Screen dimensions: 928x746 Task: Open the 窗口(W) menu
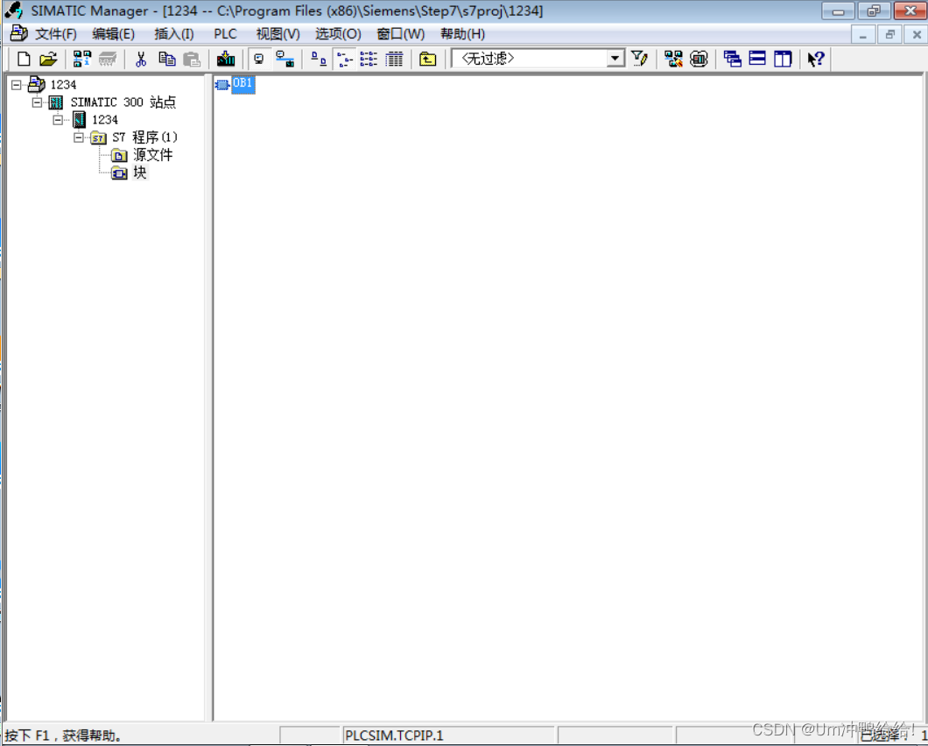401,34
